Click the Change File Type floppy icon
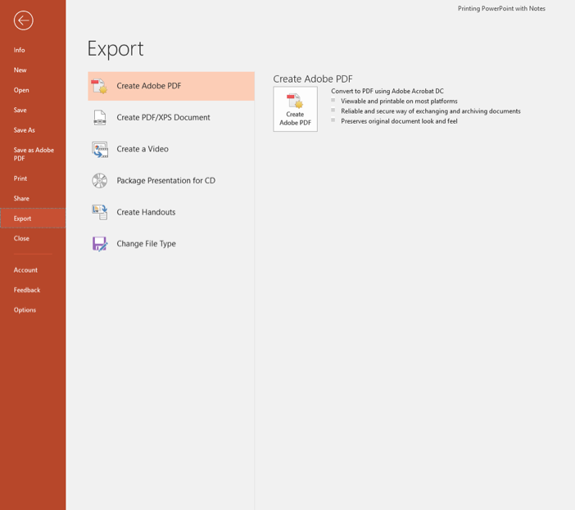The image size is (575, 510). click(99, 244)
